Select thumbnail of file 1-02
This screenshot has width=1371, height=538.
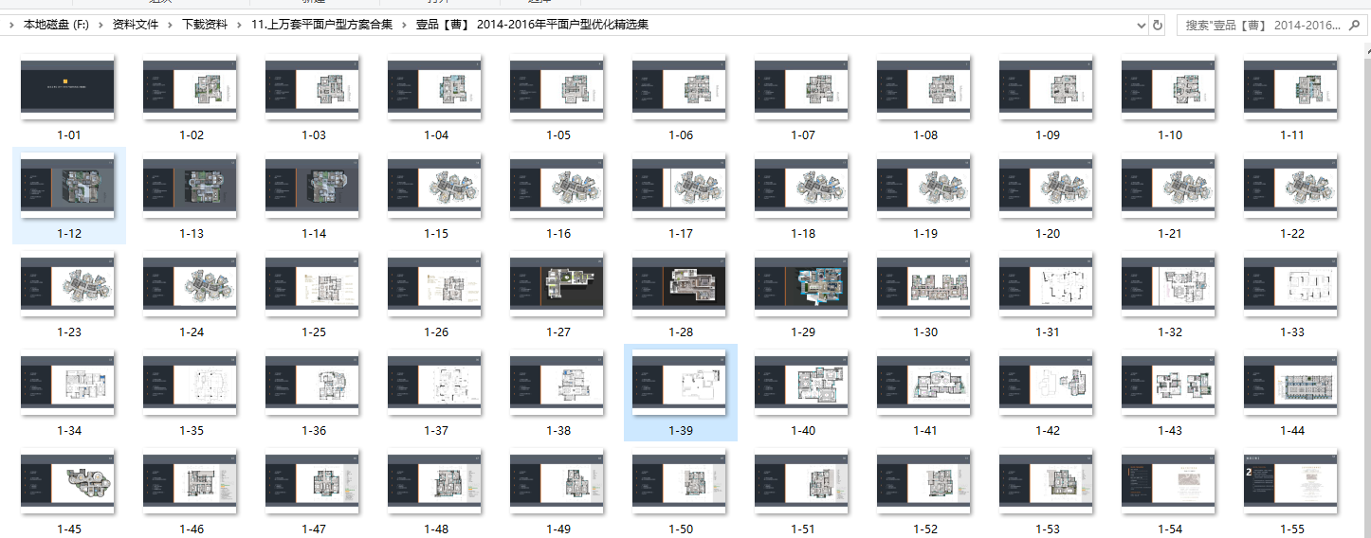click(x=190, y=86)
